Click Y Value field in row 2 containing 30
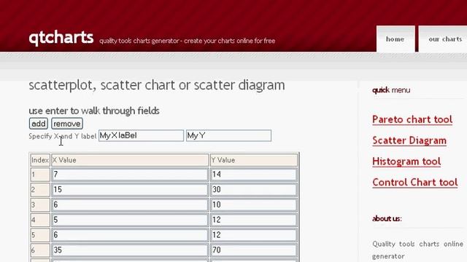 (254, 189)
